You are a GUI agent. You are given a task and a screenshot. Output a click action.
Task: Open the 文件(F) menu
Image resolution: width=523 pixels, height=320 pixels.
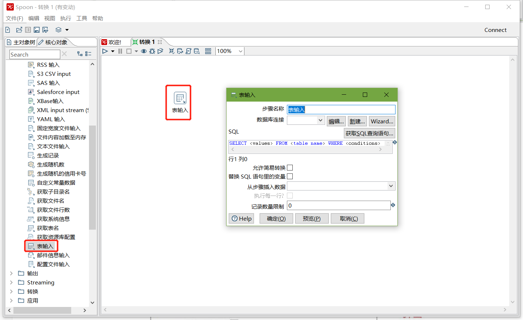tap(15, 18)
